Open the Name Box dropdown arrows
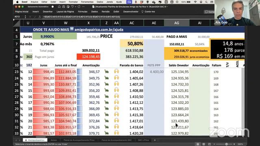Image resolution: width=260 pixels, height=146 pixels. [25, 17]
